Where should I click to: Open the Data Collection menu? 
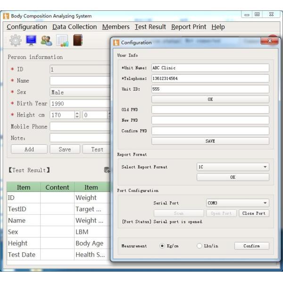click(75, 27)
